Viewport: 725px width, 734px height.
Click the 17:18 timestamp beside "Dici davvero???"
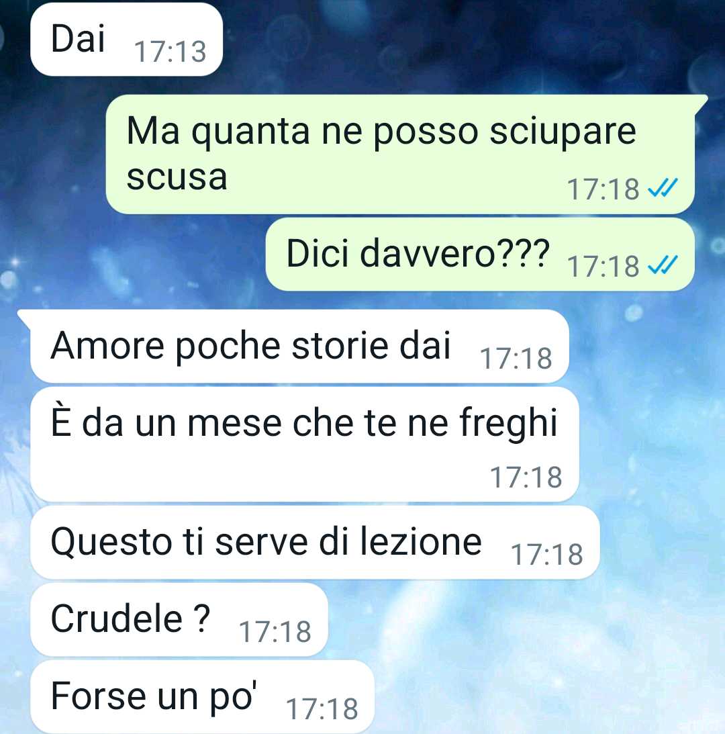(x=603, y=267)
